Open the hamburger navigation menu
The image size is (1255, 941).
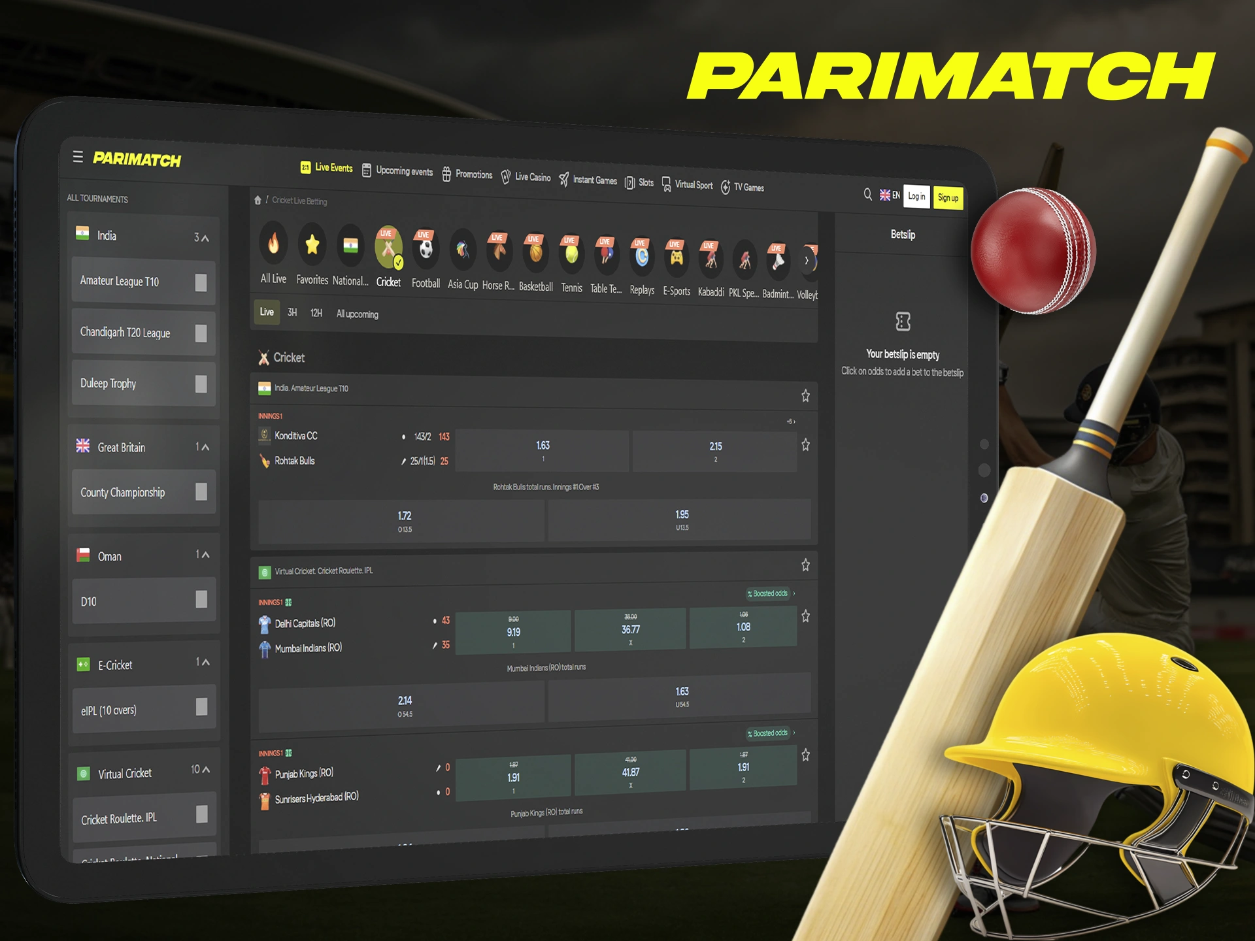[78, 157]
